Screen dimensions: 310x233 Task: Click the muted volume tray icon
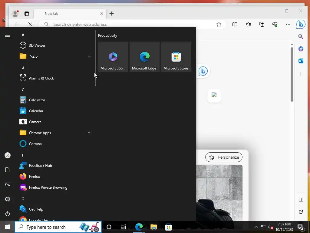tap(271, 227)
